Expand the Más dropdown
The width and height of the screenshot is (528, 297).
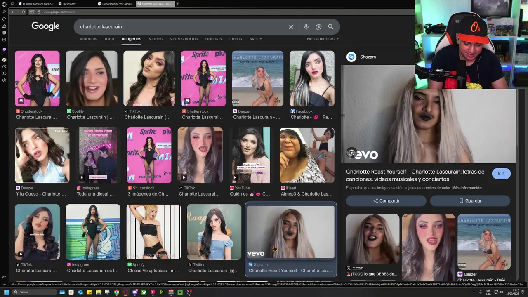click(255, 39)
